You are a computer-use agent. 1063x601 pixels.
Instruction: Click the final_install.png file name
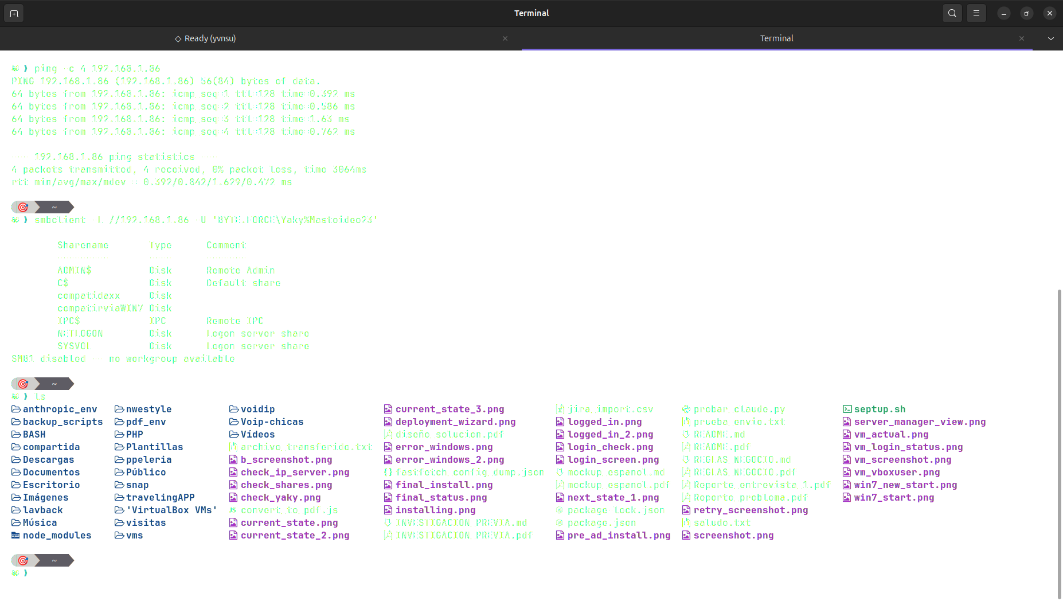coord(444,485)
